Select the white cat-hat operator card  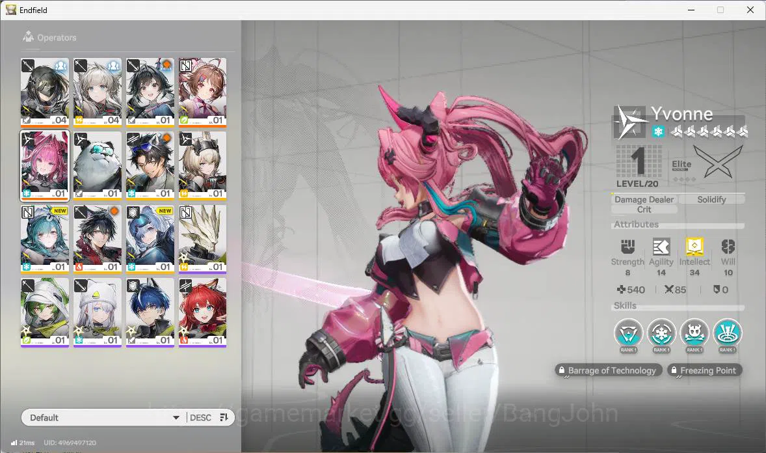98,312
